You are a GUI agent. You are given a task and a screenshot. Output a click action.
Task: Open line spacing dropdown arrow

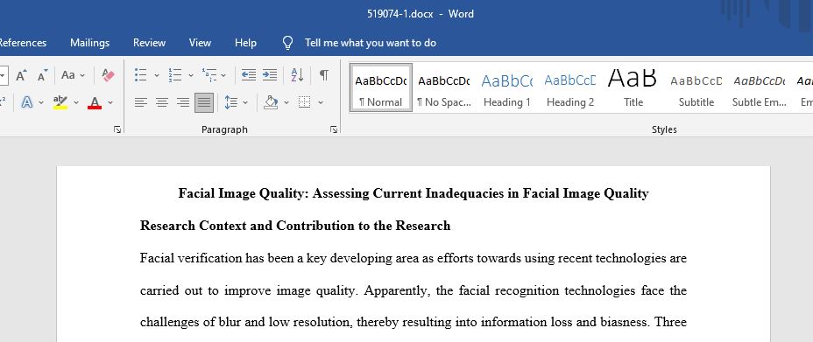pos(245,102)
